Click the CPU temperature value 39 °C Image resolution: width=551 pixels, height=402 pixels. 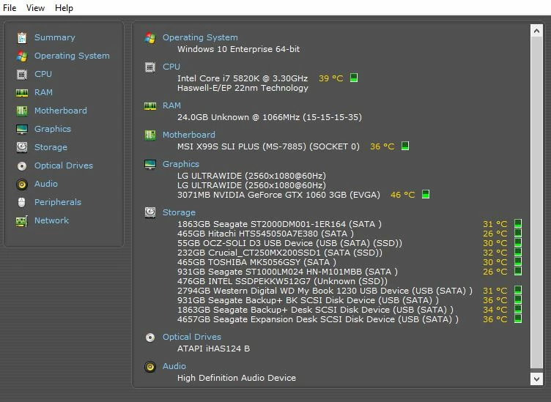331,78
